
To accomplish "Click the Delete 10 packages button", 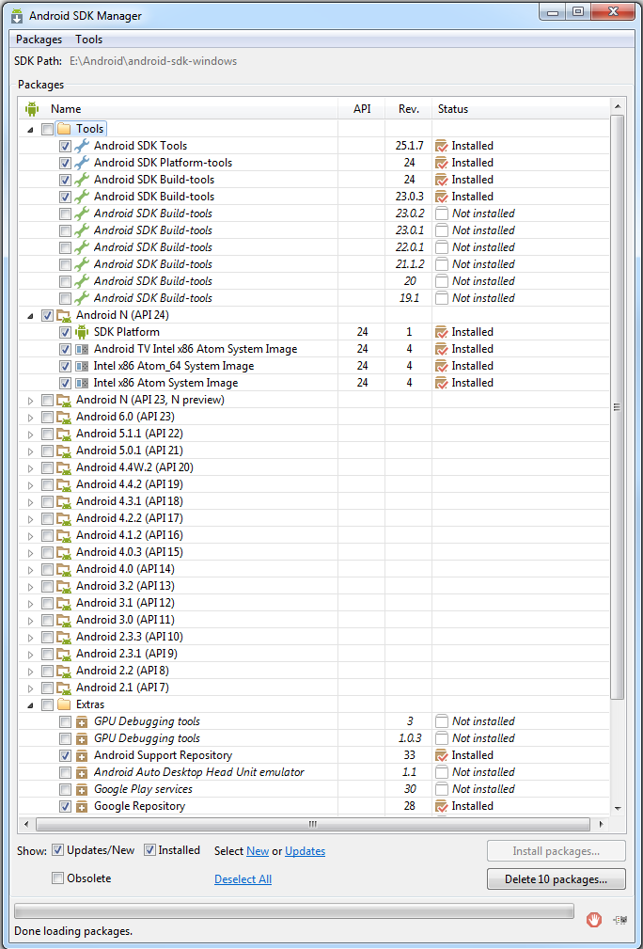I will coord(556,879).
